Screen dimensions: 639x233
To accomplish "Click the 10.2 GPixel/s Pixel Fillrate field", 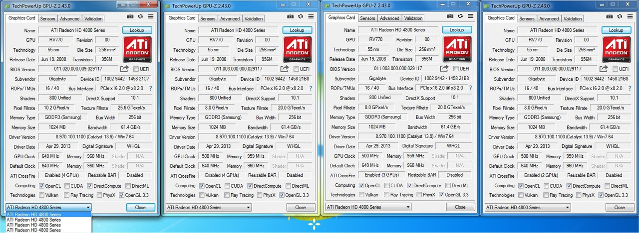I will coord(57,108).
